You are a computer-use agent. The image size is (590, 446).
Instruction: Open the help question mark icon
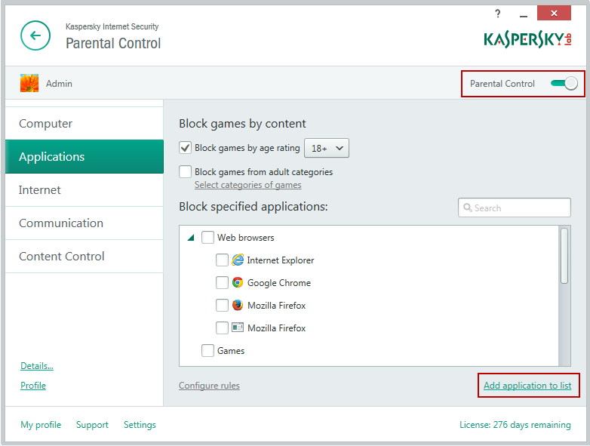[x=498, y=14]
